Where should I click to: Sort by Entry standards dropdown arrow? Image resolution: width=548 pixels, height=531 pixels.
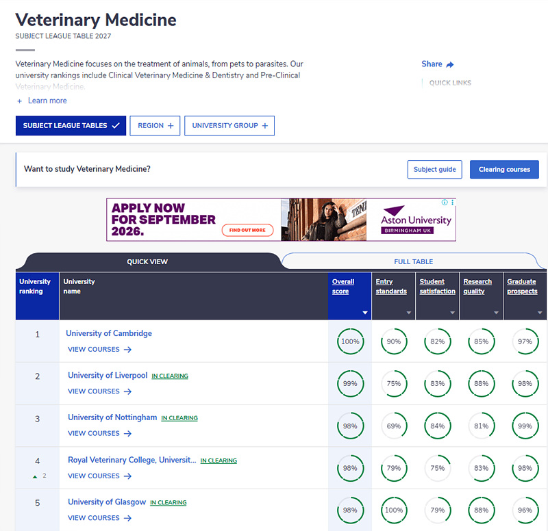click(x=408, y=313)
